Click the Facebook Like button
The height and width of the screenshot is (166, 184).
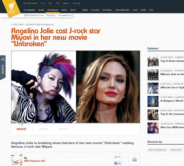[x=118, y=163]
